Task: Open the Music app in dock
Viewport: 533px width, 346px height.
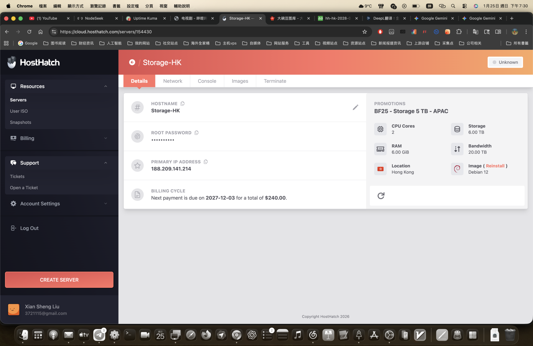Action: pyautogui.click(x=298, y=335)
